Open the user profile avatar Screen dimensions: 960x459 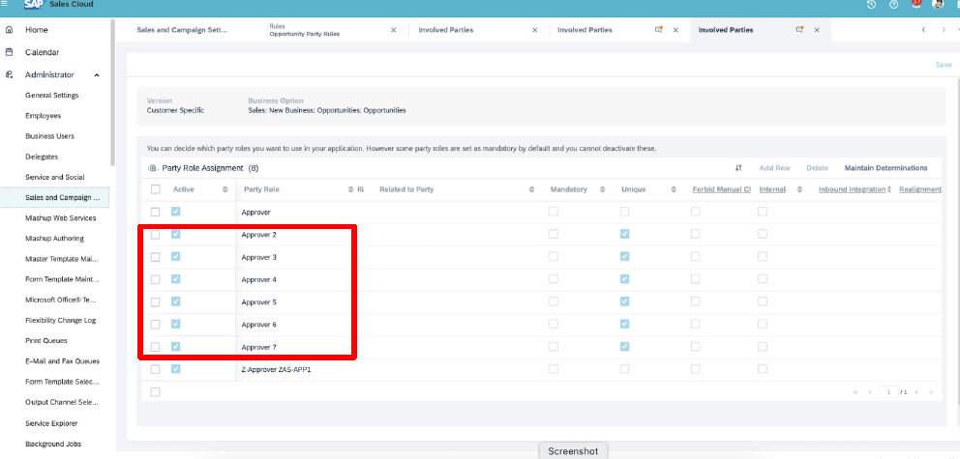[938, 4]
